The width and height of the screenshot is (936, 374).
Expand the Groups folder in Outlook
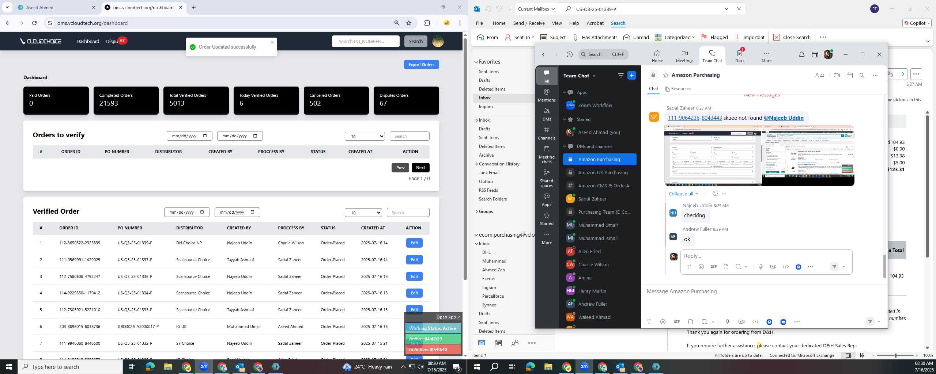(x=477, y=211)
